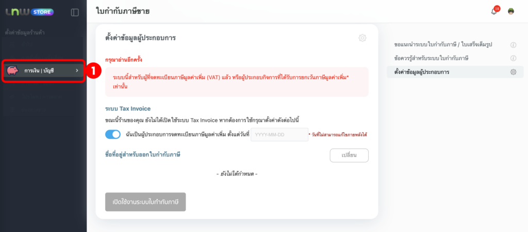528x232 pixels.
Task: Click the YYYY-MM-DD date input field
Action: pos(279,135)
